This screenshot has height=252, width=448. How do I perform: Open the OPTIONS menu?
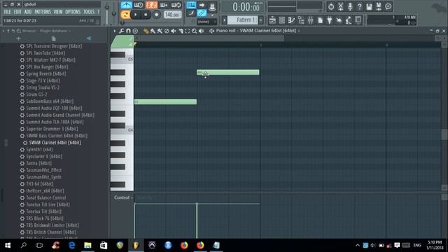(x=73, y=12)
